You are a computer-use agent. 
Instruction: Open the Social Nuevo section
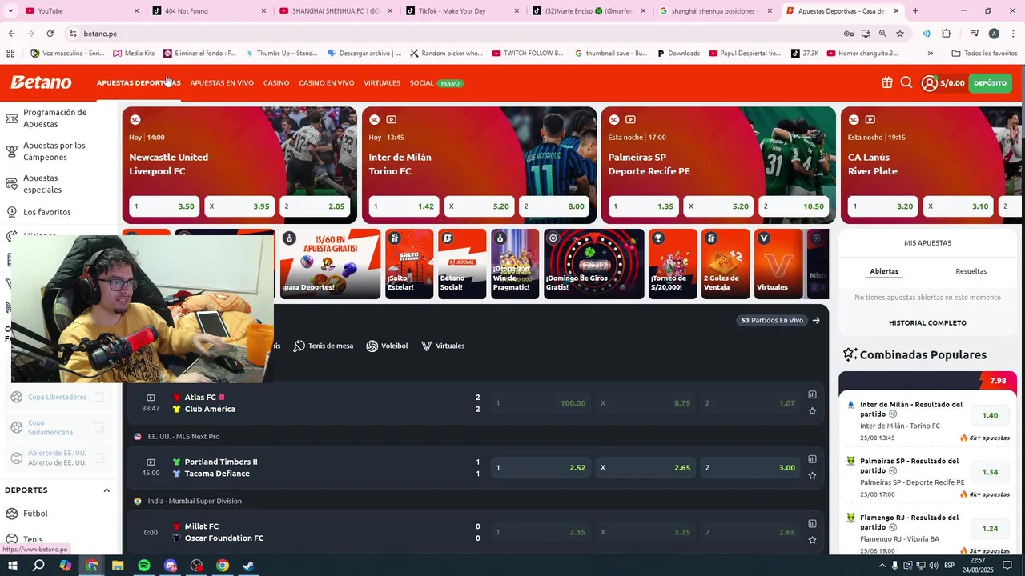436,83
